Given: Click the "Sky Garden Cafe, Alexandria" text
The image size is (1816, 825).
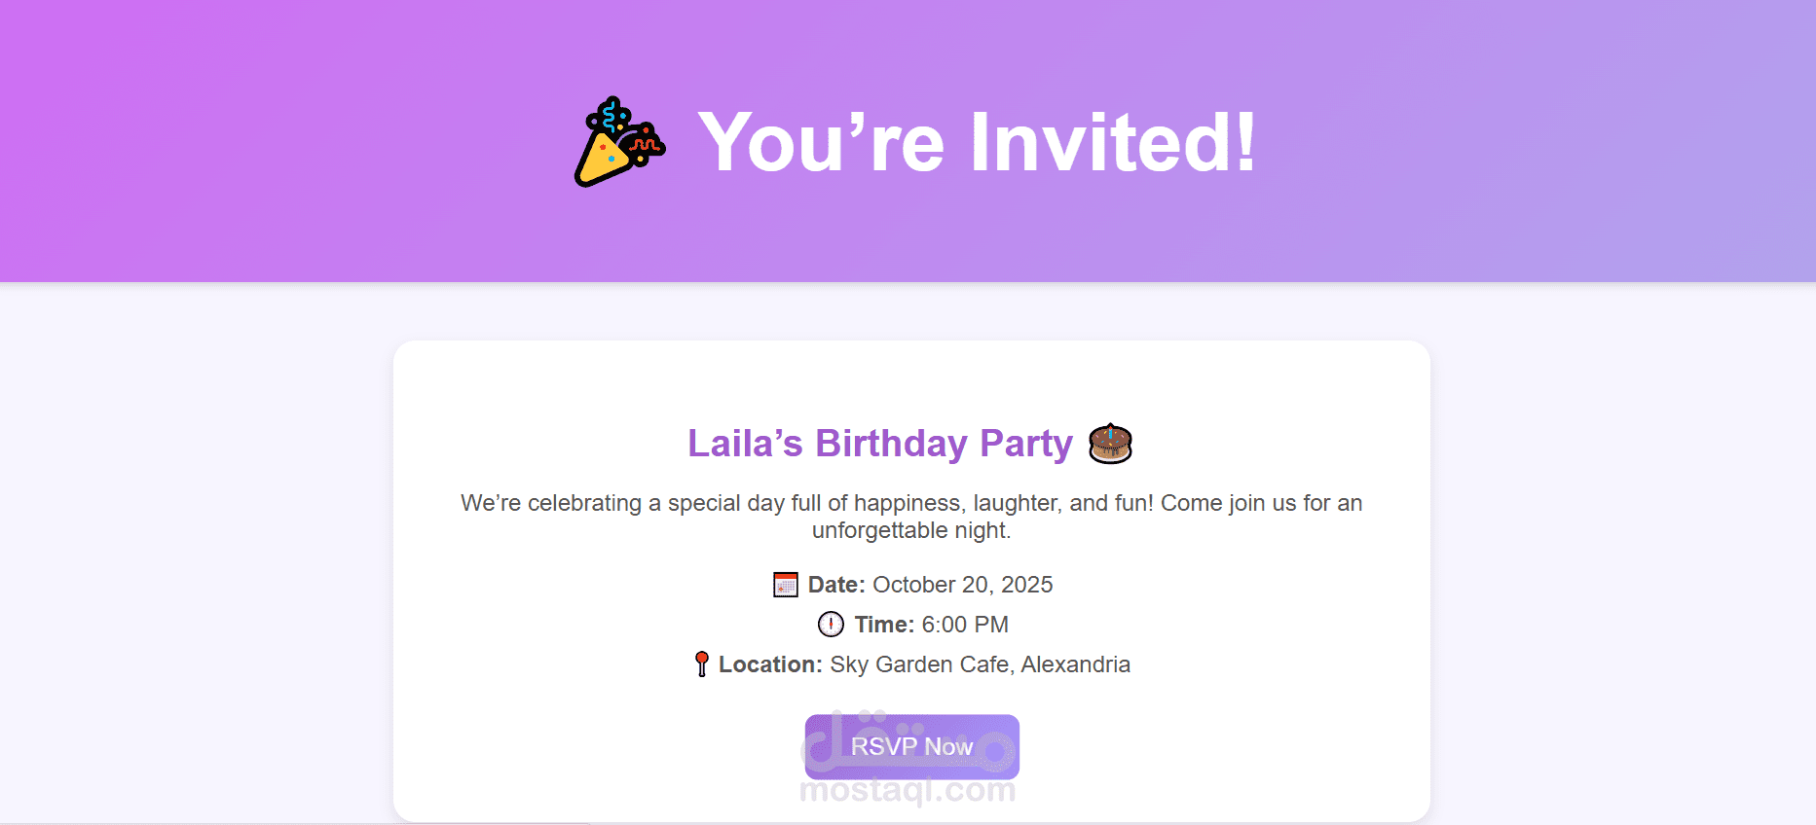Looking at the screenshot, I should (x=980, y=664).
